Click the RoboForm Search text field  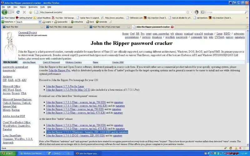click(x=27, y=22)
